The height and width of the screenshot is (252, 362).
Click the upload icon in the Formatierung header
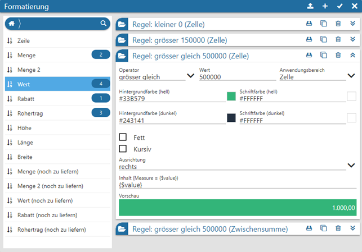click(x=310, y=6)
